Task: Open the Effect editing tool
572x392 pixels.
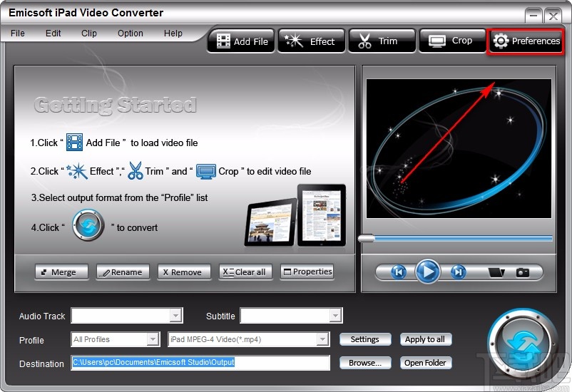Action: click(311, 41)
